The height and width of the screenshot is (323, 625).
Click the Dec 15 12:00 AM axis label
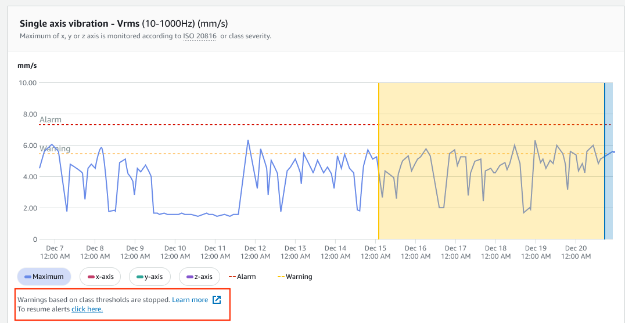click(375, 252)
